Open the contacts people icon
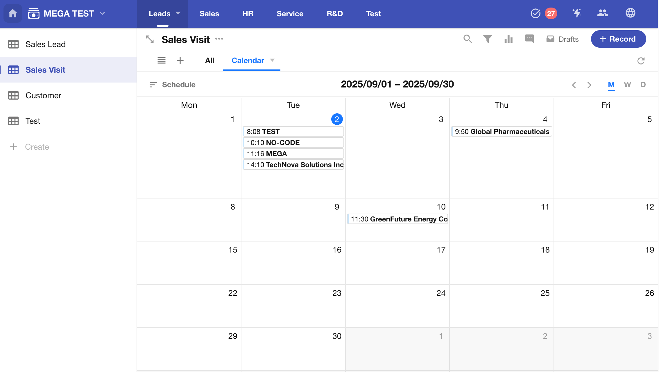The width and height of the screenshot is (659, 372). click(602, 13)
